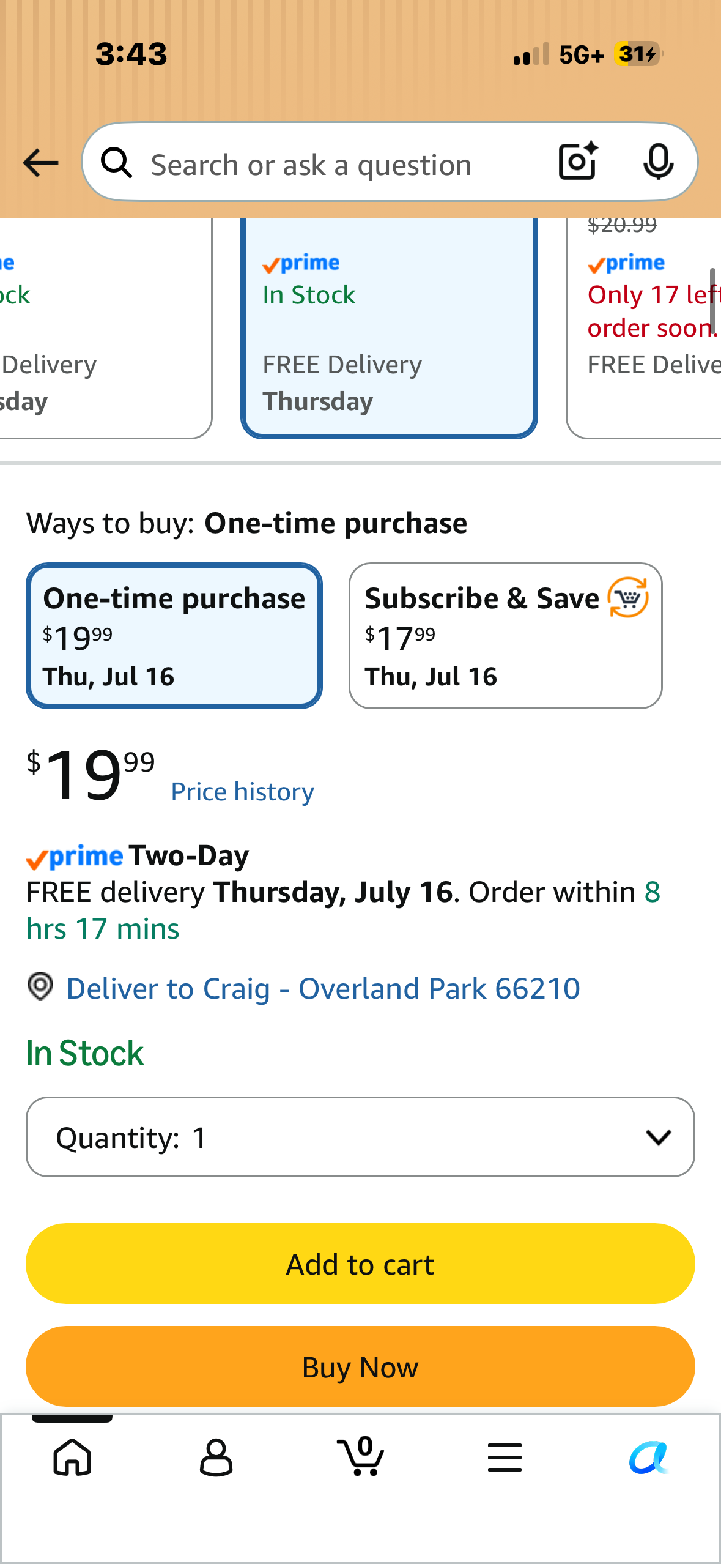This screenshot has height=1564, width=721.
Task: Open camera lens search icon
Action: (578, 162)
